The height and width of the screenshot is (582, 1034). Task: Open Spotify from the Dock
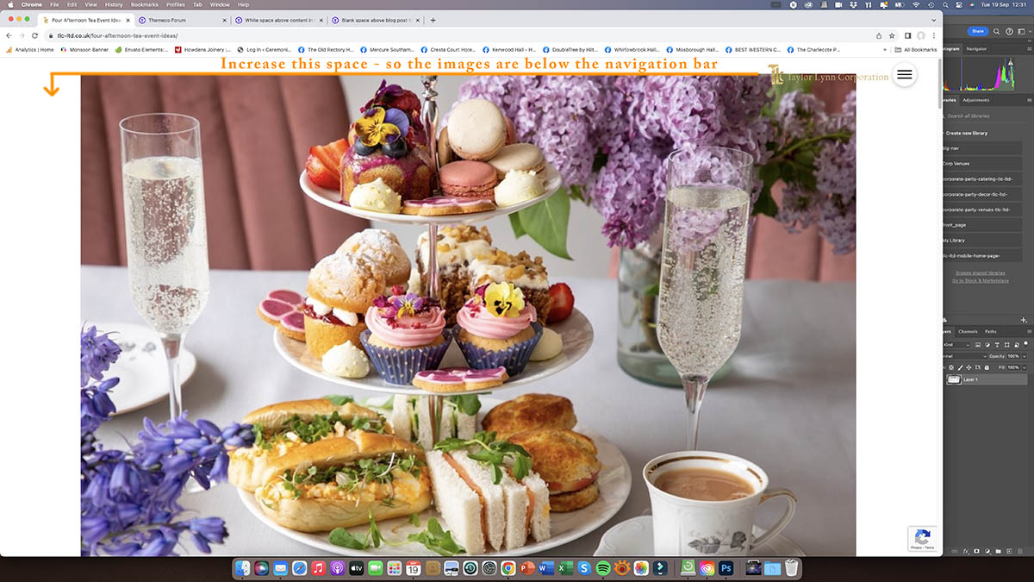(x=603, y=568)
